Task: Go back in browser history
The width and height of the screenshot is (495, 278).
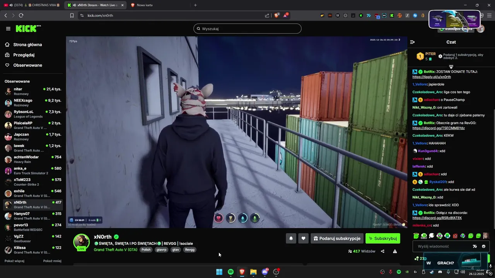Action: [x=5, y=15]
